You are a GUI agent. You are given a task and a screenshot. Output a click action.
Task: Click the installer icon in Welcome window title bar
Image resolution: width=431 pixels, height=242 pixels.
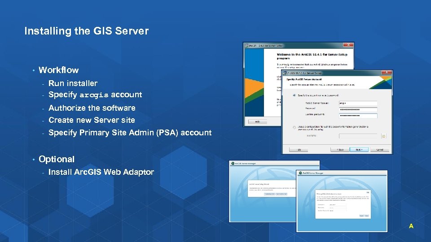point(246,46)
